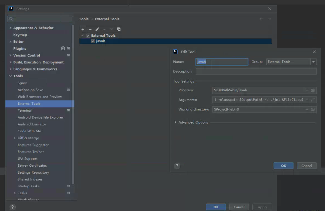Image resolution: width=325 pixels, height=211 pixels.
Task: Toggle the javah tool checkbox
Action: coord(93,41)
